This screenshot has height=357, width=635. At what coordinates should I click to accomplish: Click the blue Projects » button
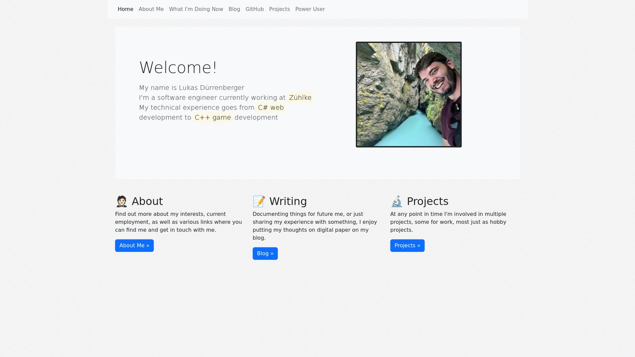(x=407, y=245)
